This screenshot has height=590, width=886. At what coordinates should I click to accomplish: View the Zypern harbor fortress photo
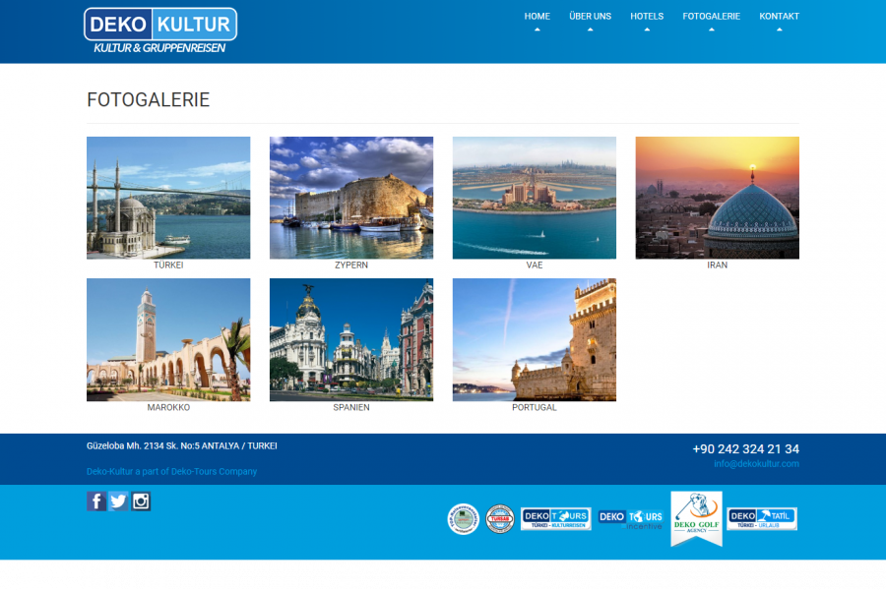pyautogui.click(x=351, y=198)
